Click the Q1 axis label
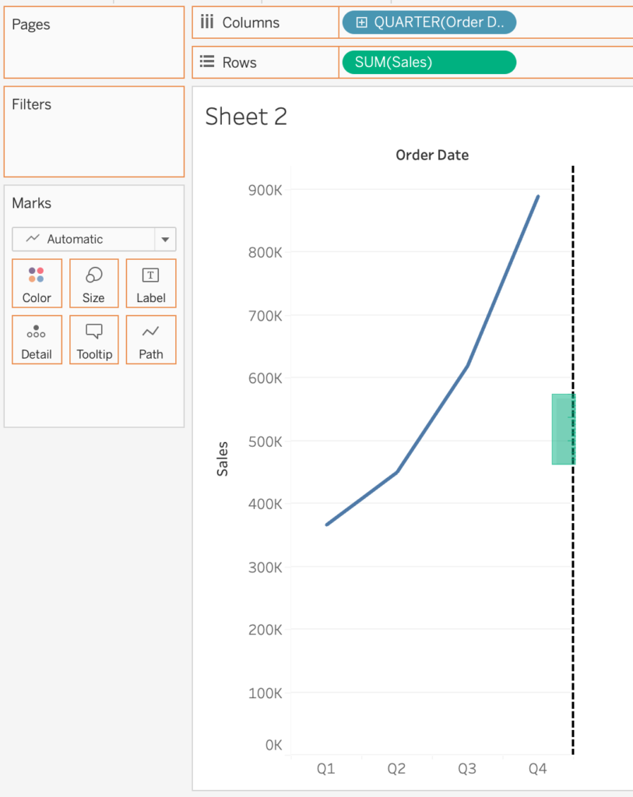This screenshot has height=797, width=633. click(325, 769)
